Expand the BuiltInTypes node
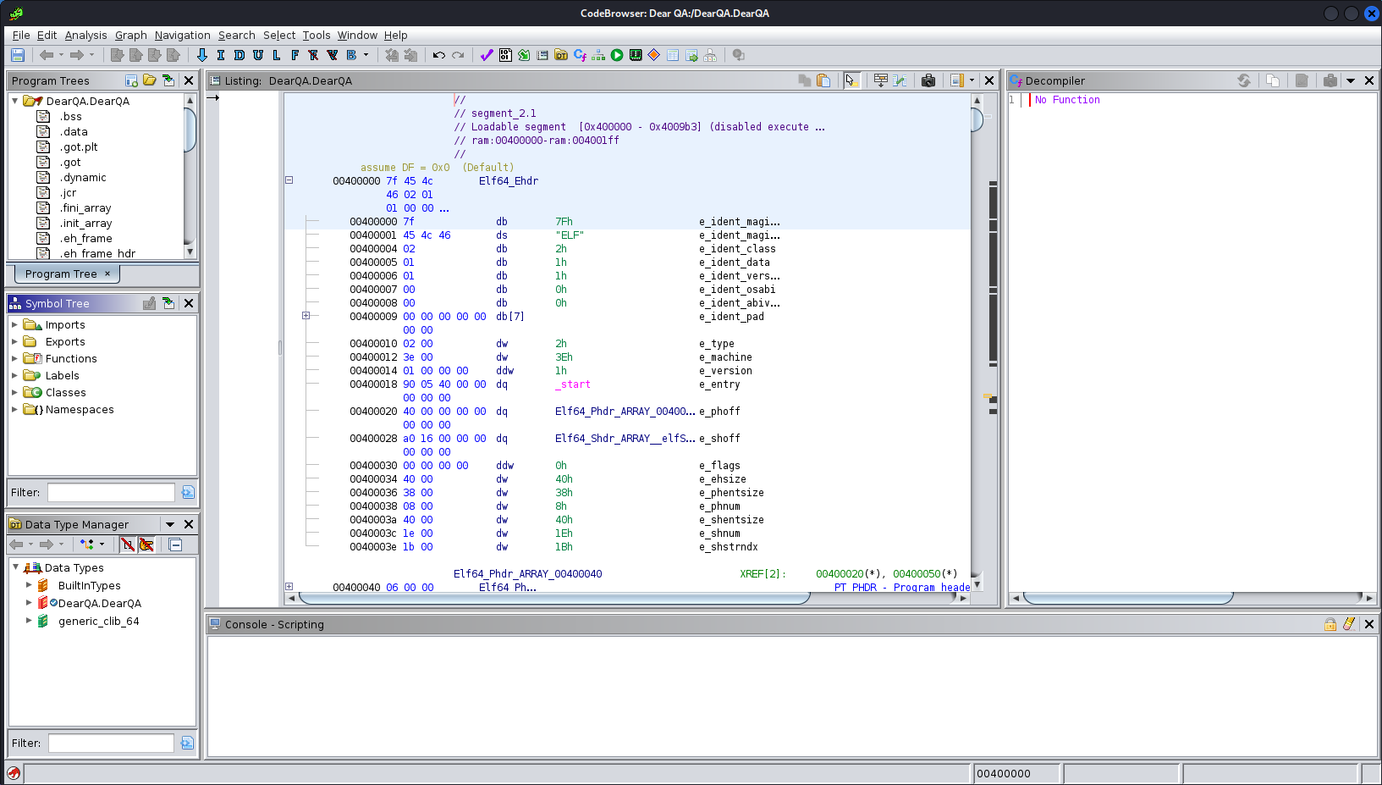Viewport: 1382px width, 785px height. pos(29,585)
